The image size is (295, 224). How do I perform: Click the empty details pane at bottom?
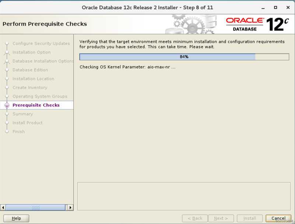184,196
